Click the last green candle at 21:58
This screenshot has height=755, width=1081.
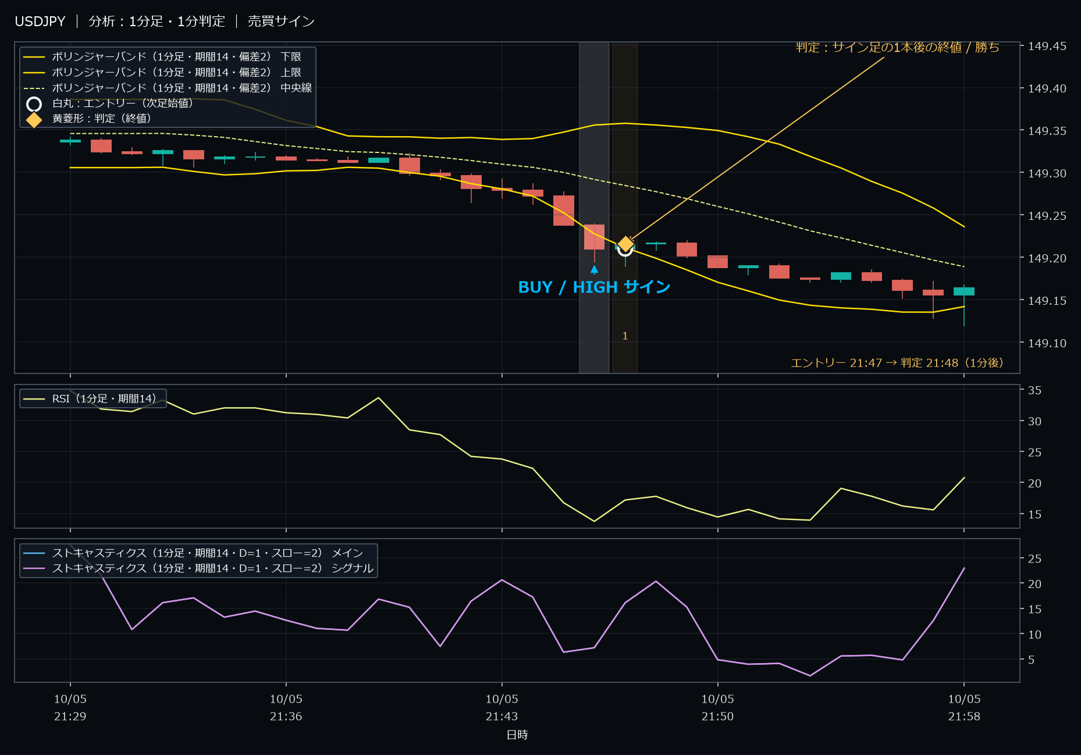coord(964,291)
